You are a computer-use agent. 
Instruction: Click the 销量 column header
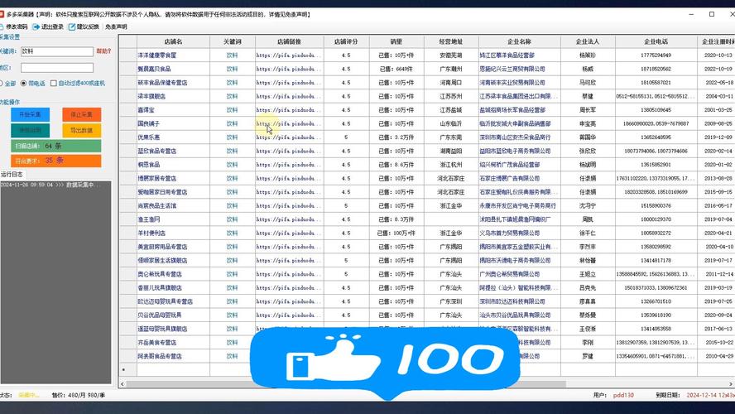click(396, 41)
